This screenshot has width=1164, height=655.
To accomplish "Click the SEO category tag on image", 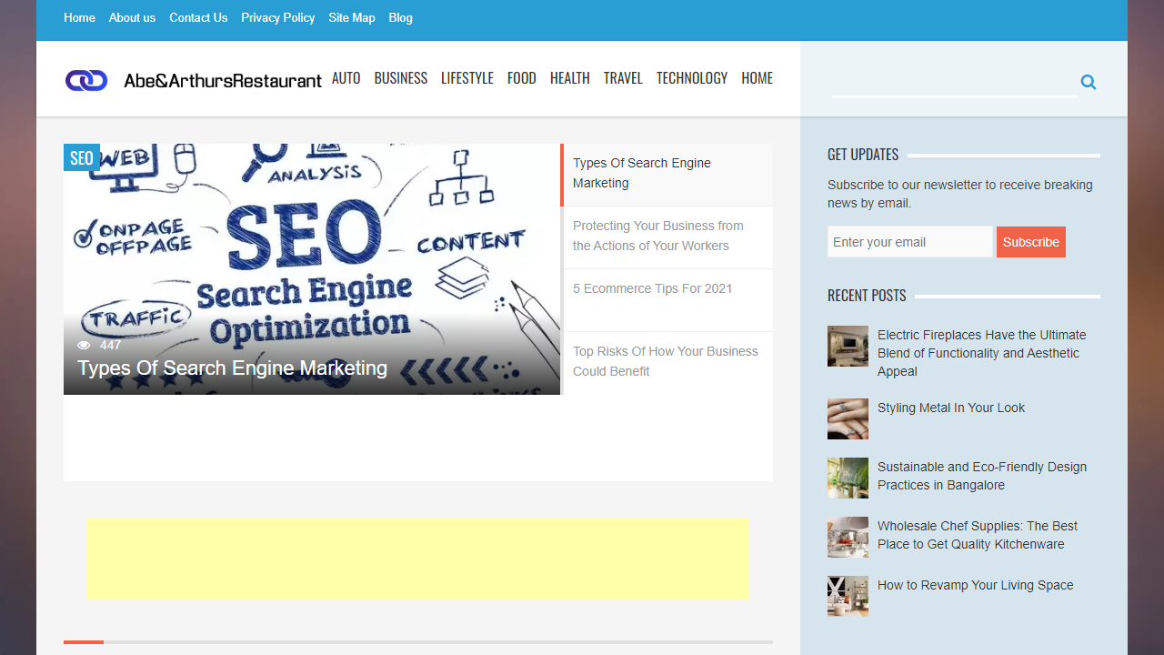I will 82,158.
